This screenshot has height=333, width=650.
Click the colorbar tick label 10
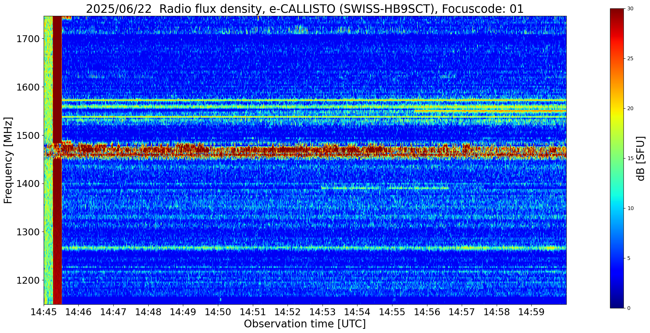pyautogui.click(x=630, y=208)
